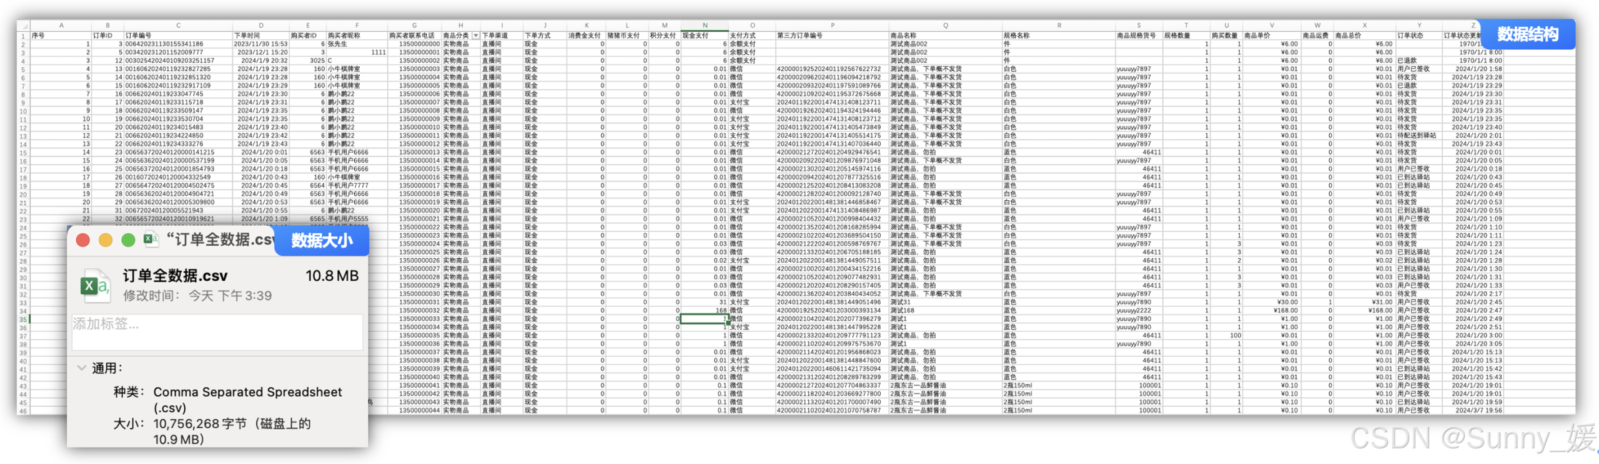Select column N header

point(705,26)
